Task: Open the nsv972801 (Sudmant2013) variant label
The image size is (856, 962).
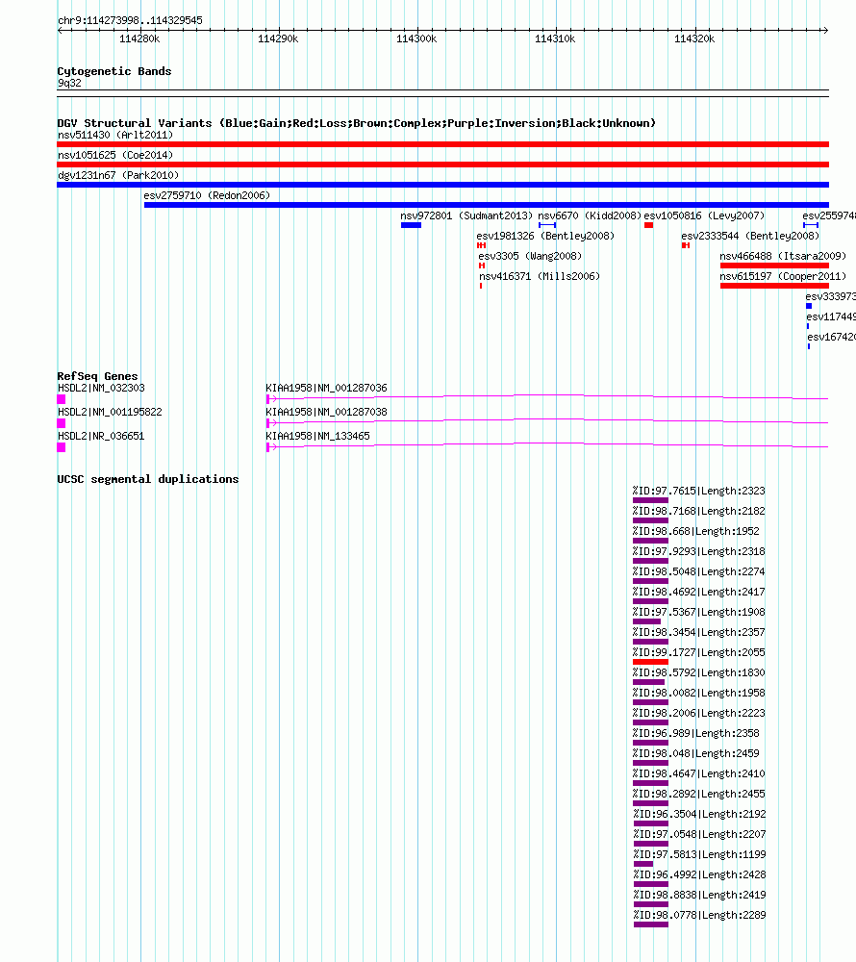Action: (x=466, y=215)
